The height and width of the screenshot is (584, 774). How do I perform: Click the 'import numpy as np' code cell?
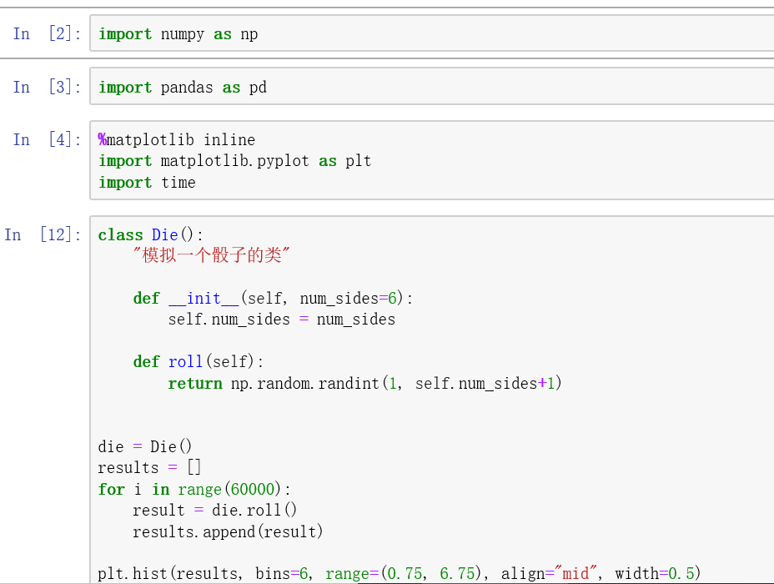[432, 33]
